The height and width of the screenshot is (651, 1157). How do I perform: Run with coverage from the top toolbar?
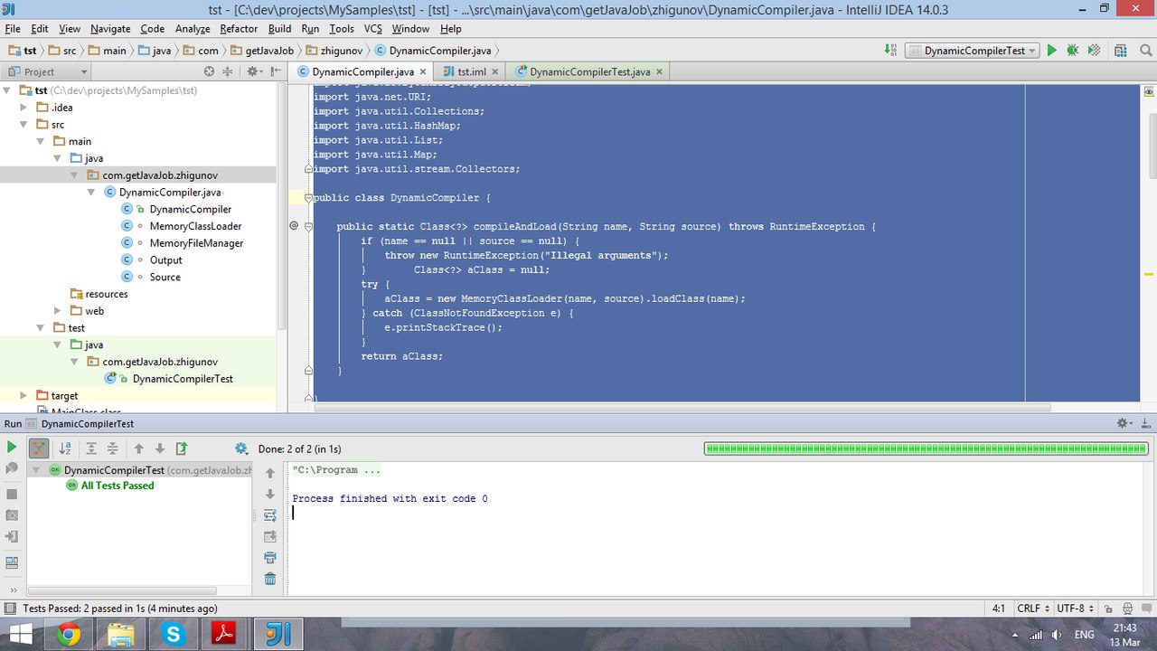coord(1094,51)
